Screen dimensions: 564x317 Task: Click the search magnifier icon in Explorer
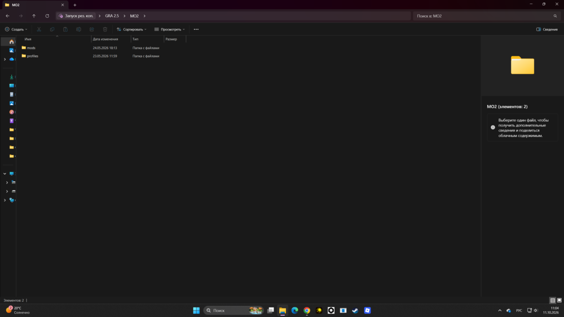click(555, 16)
